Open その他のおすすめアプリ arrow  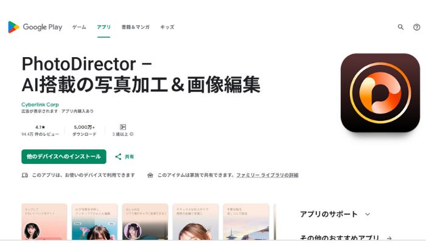[389, 238]
